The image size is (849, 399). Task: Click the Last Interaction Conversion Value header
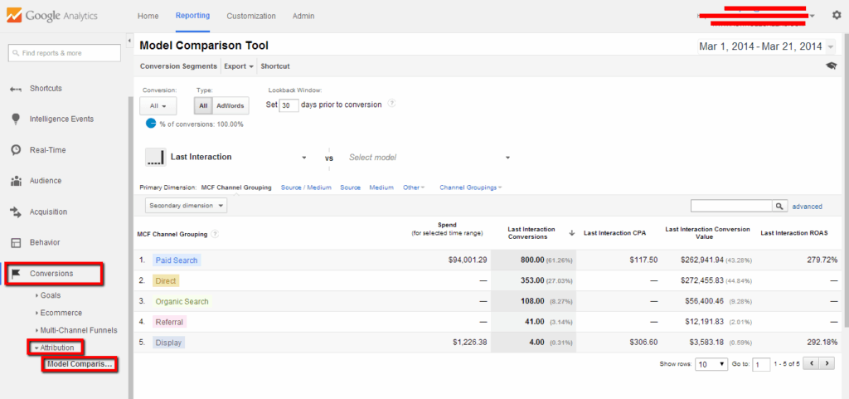tap(708, 233)
